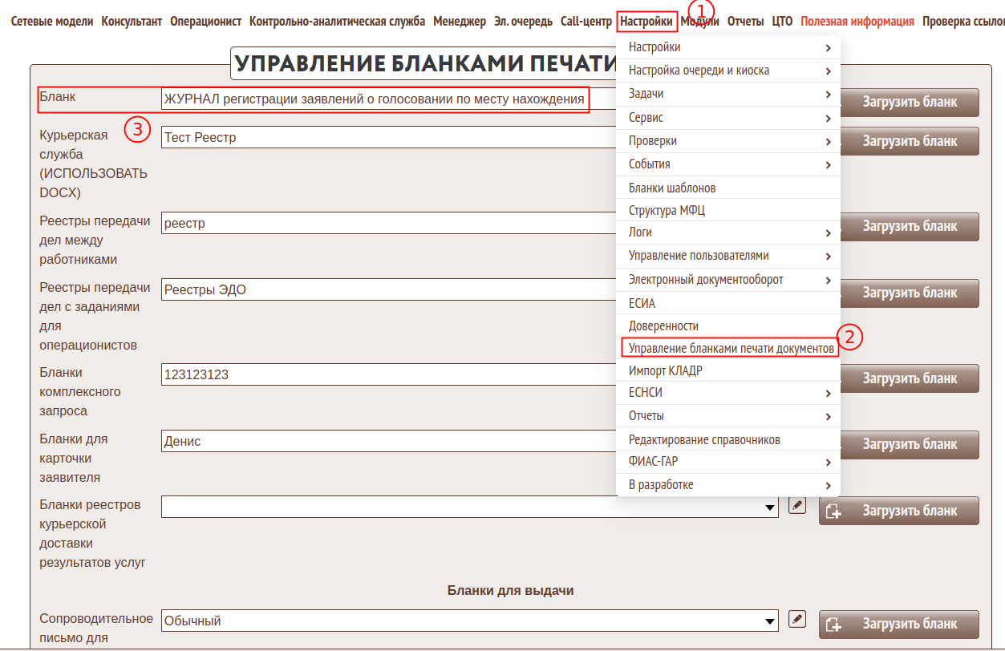Click chevron arrow beside "Логи" menu entry

828,233
